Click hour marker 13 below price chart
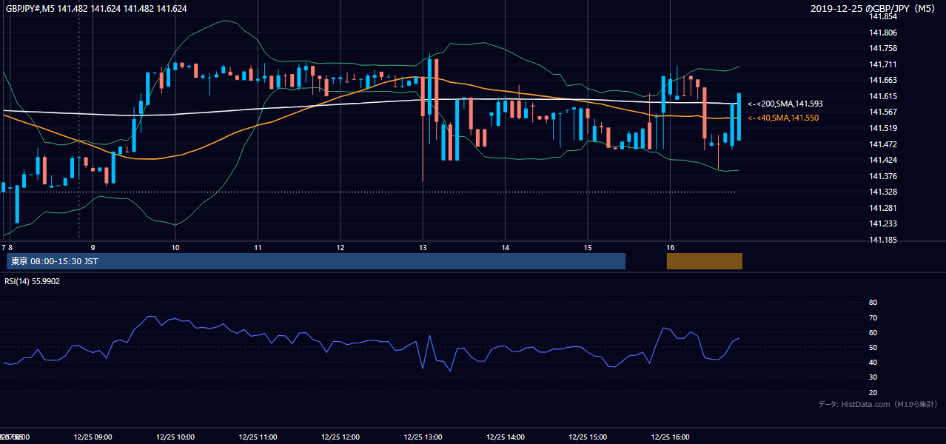 click(x=422, y=247)
